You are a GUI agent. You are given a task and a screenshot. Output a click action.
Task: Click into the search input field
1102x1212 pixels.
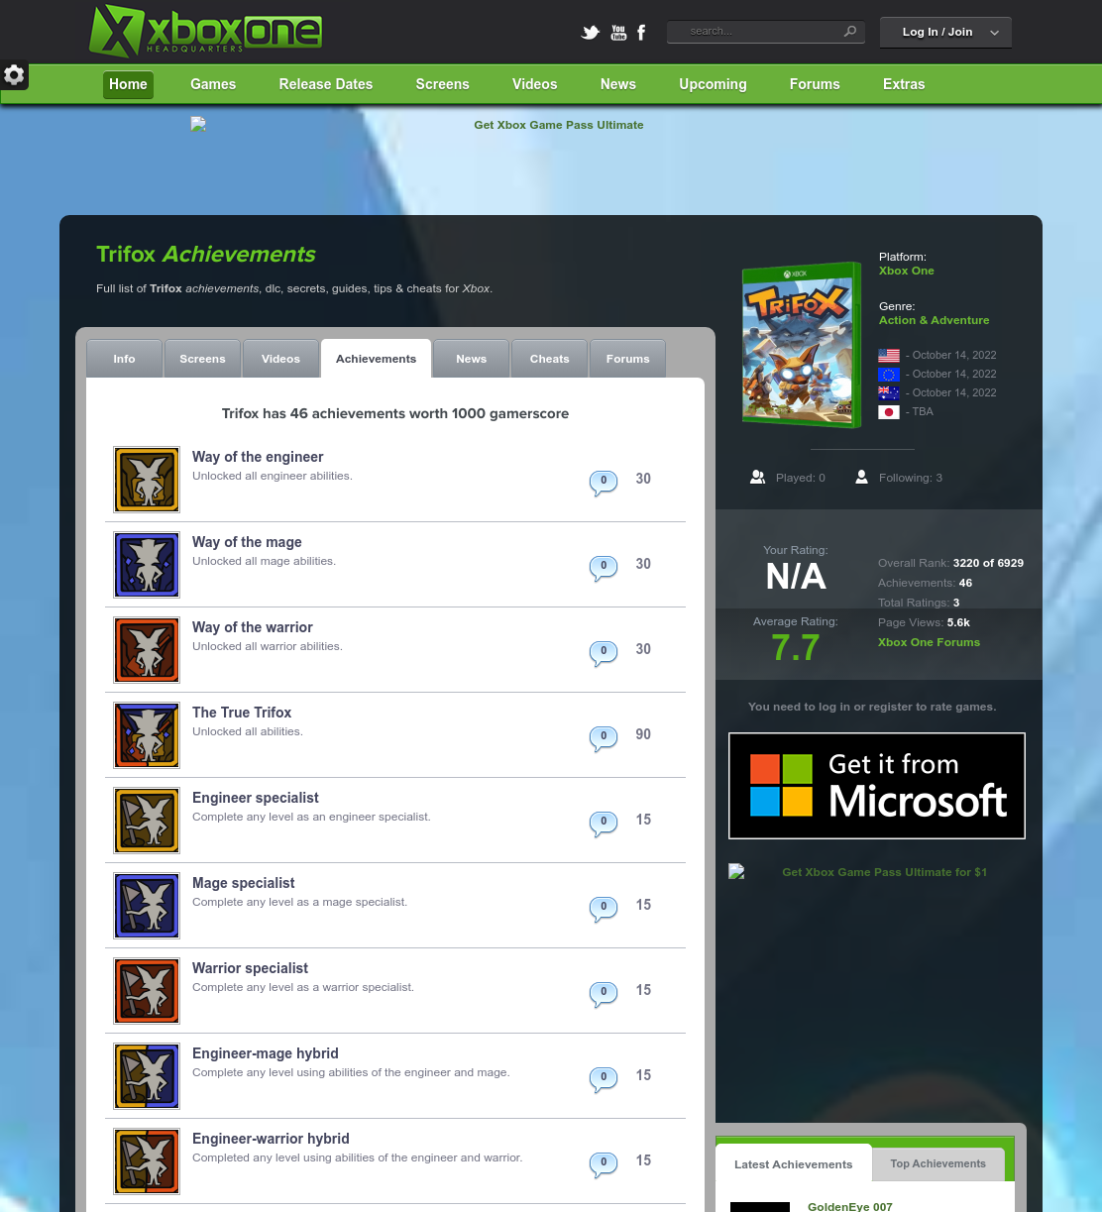coord(758,32)
